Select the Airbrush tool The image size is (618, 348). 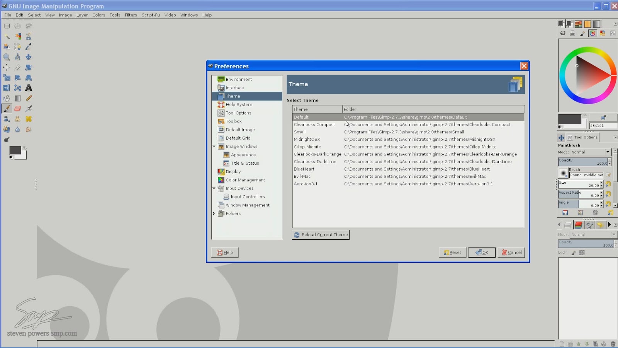(29, 109)
